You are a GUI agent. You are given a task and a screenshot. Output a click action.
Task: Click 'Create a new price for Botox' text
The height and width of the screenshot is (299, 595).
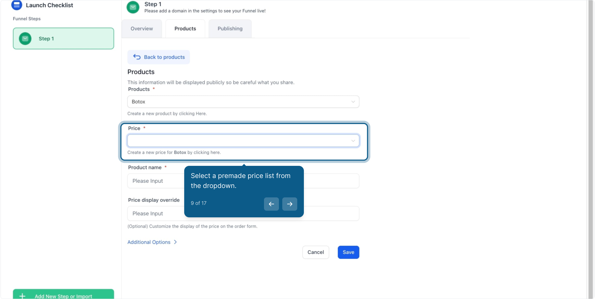click(x=174, y=153)
